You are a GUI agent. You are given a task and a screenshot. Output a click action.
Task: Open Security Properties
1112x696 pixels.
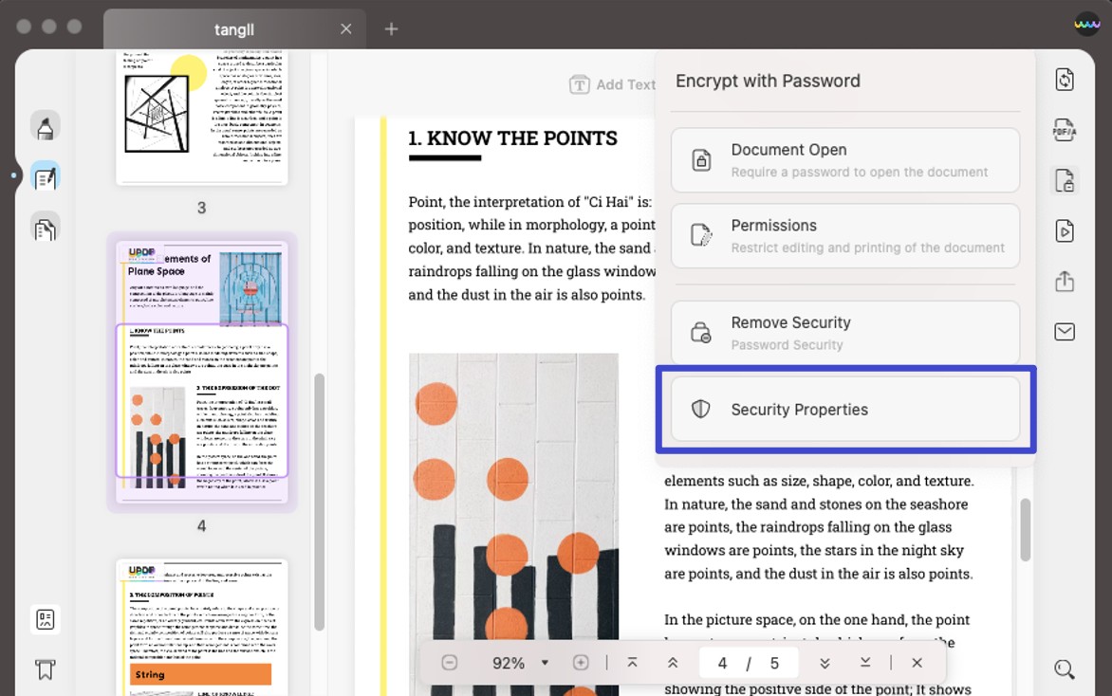(844, 409)
